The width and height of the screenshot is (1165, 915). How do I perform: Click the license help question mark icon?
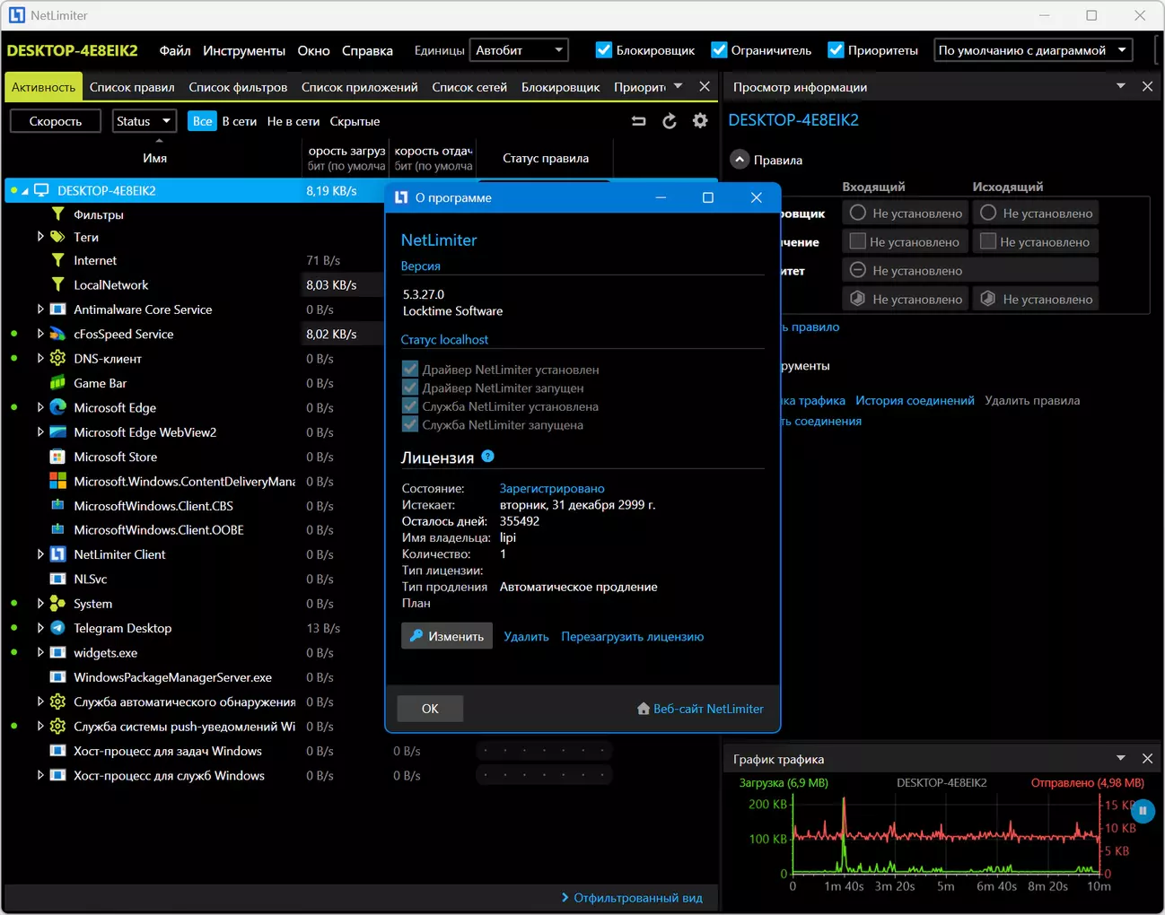coord(488,456)
